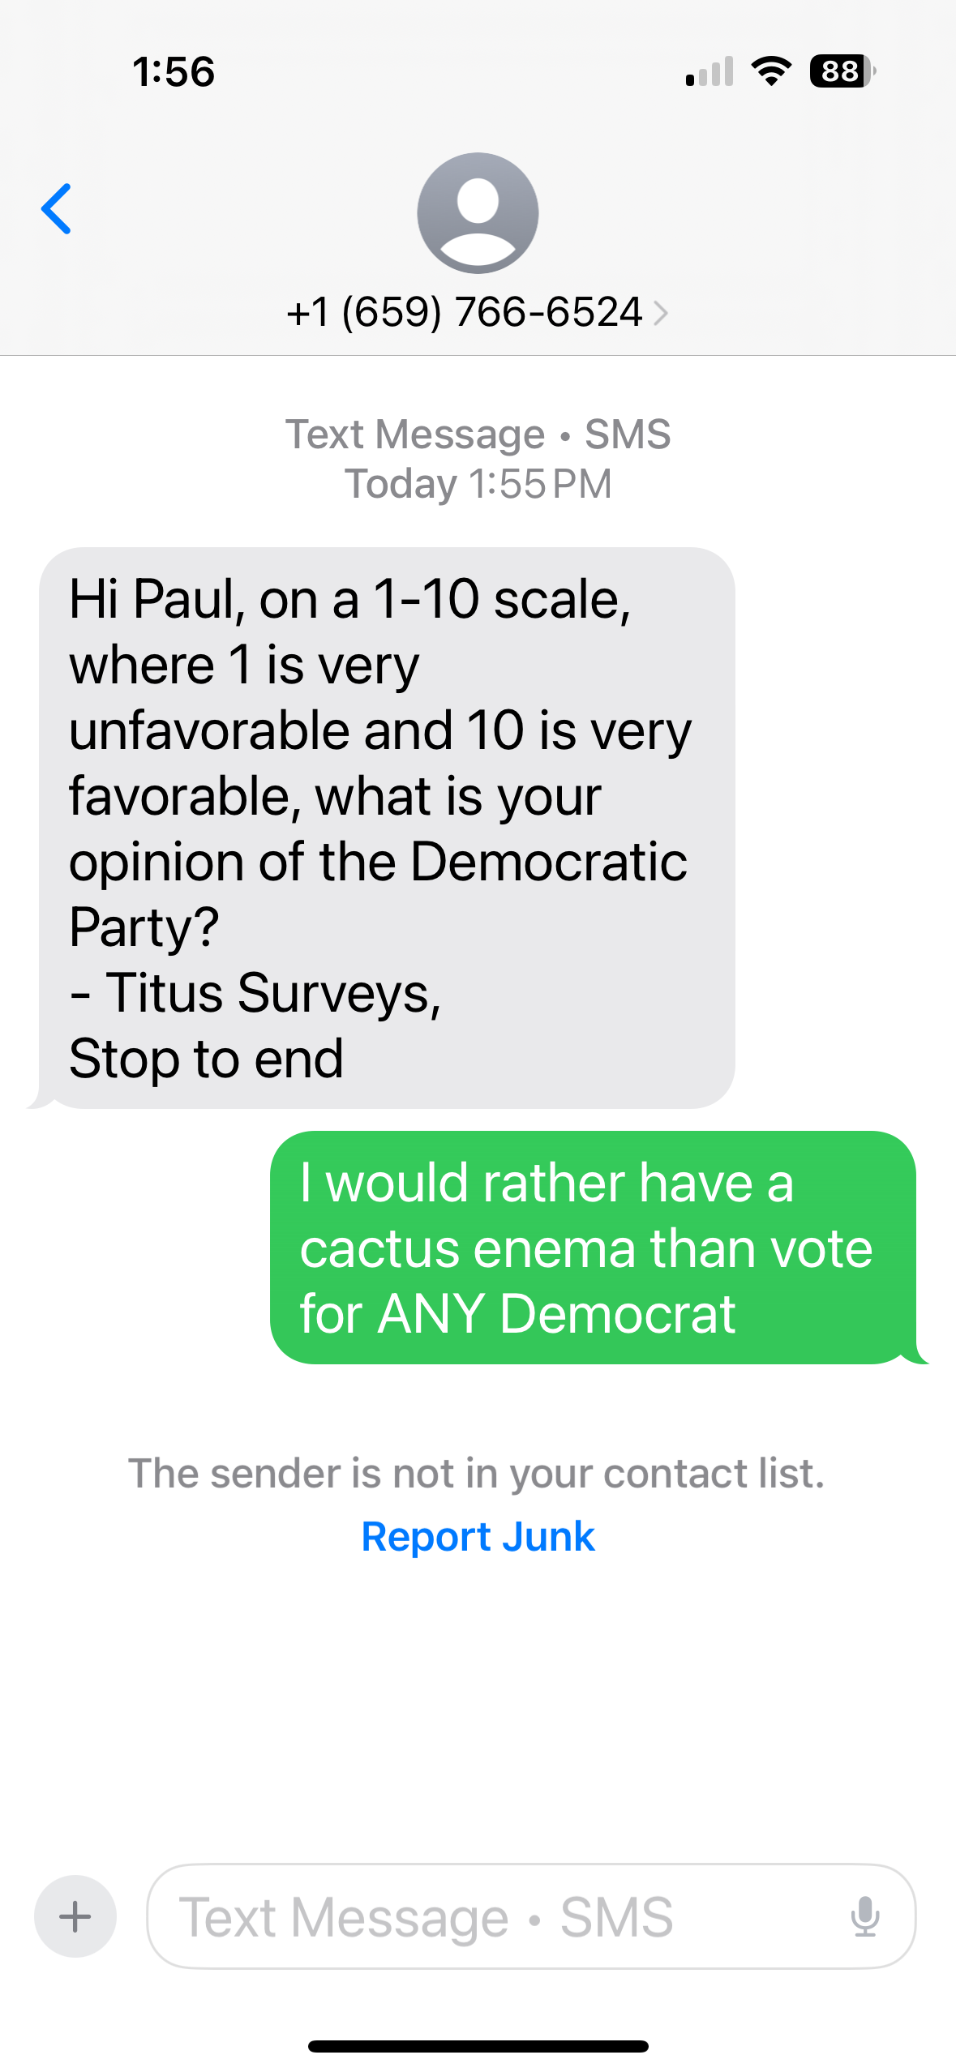Screen dimensions: 956x2072
Task: Tap the "Text Message • SMS" header label
Action: (x=478, y=435)
